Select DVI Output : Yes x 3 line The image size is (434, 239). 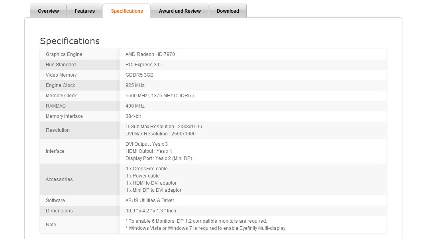point(146,144)
